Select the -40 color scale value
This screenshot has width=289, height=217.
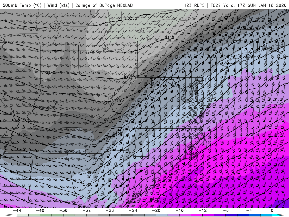click(x=40, y=210)
